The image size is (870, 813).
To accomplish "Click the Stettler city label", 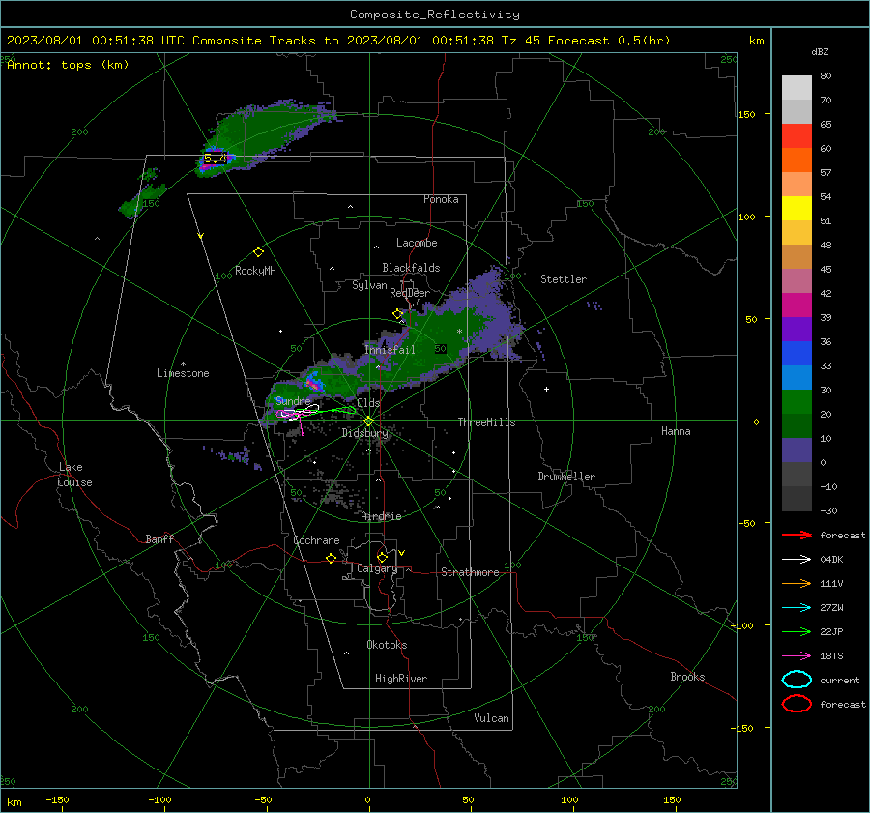I will pos(564,279).
